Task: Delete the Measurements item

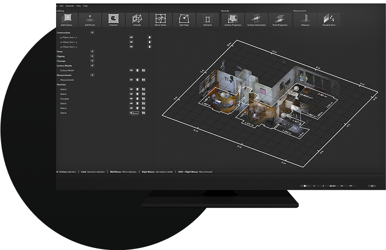Action: tap(137, 80)
